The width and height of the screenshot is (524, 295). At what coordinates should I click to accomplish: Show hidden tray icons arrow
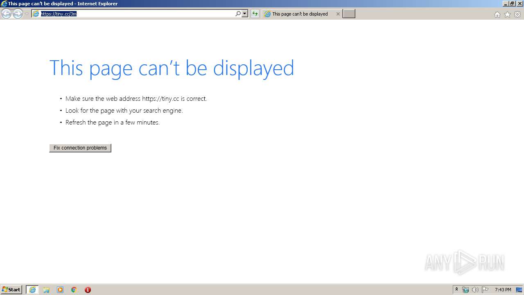pos(457,290)
